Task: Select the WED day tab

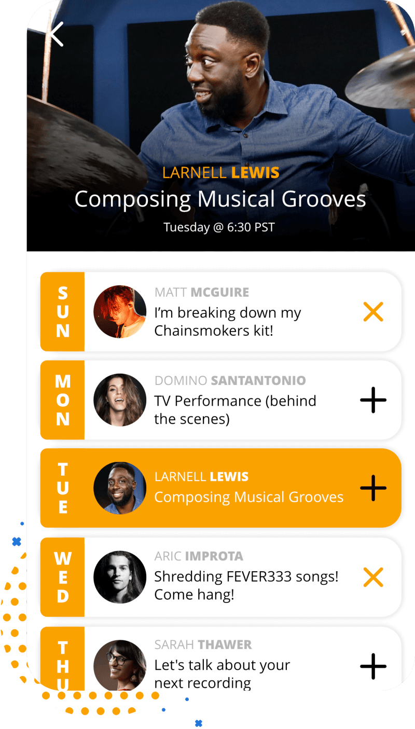Action: [63, 577]
